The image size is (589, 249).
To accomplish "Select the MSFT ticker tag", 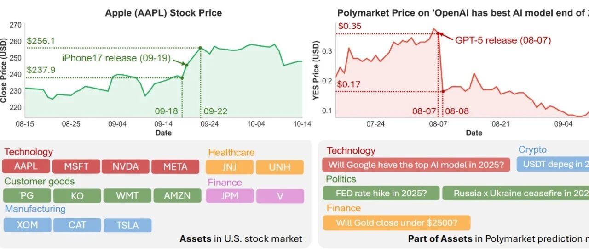I will click(x=76, y=166).
